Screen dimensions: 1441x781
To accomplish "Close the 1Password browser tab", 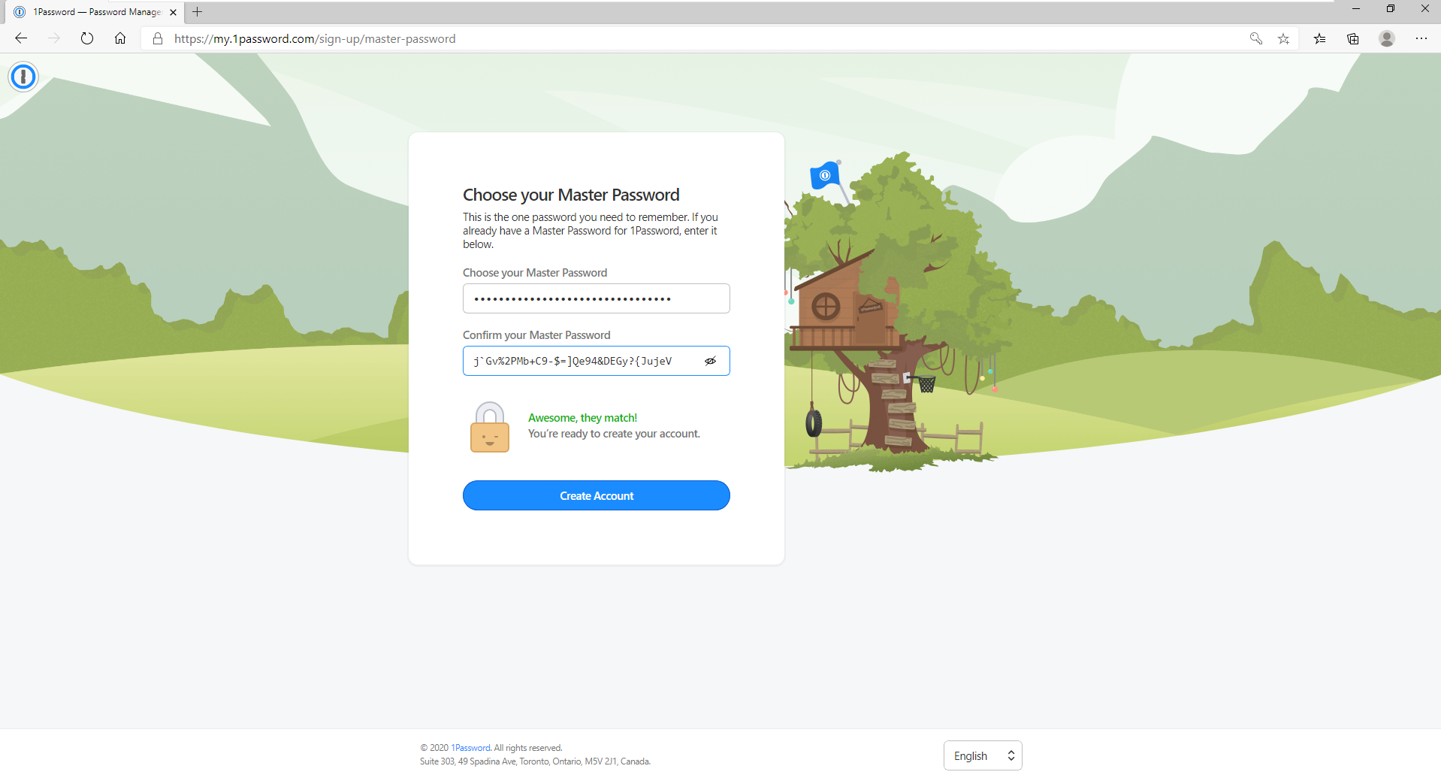I will [x=174, y=12].
